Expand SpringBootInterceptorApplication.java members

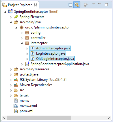point(22,64)
